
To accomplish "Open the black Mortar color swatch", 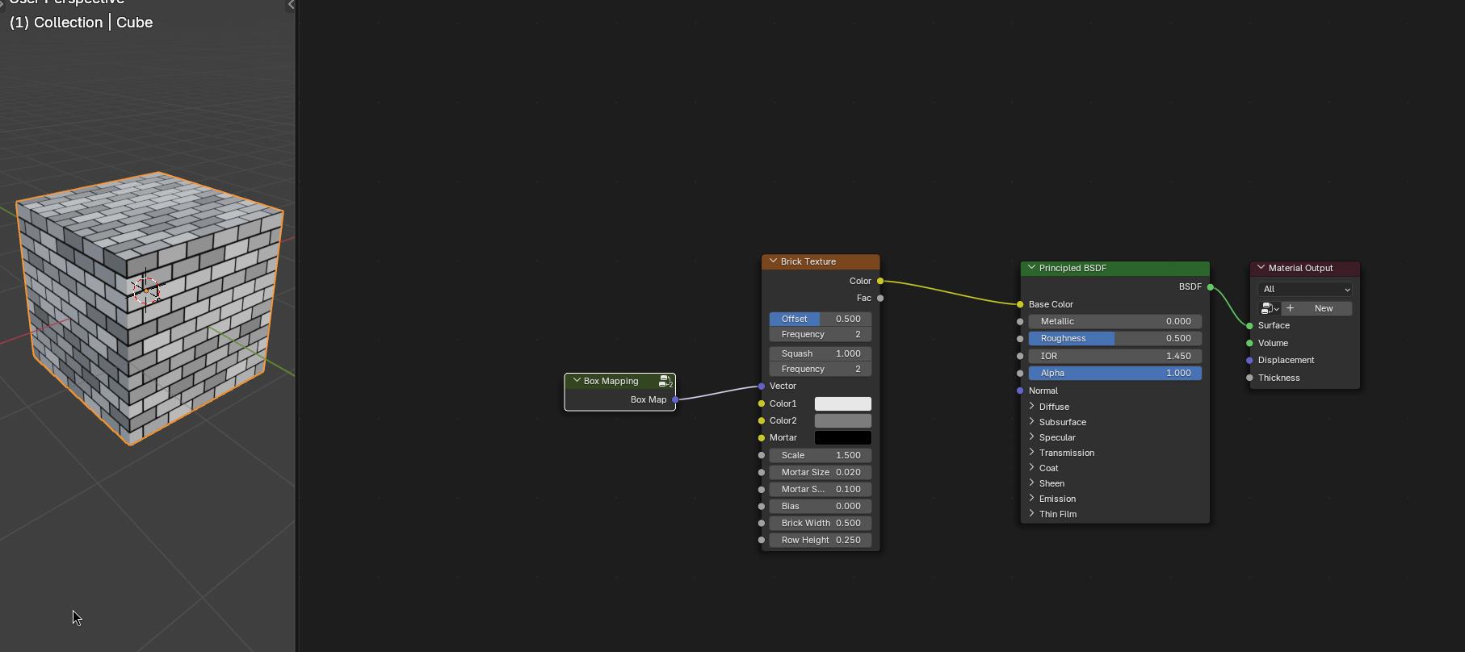I will pos(842,437).
